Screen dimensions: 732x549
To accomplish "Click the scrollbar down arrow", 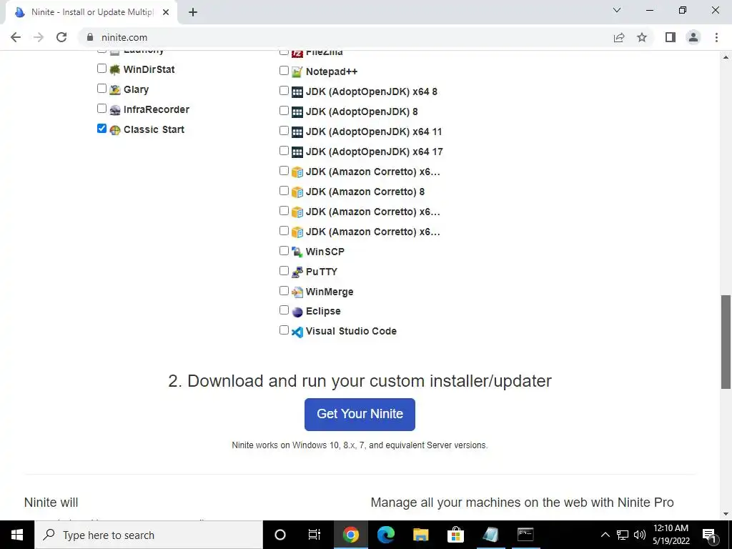I will (726, 514).
